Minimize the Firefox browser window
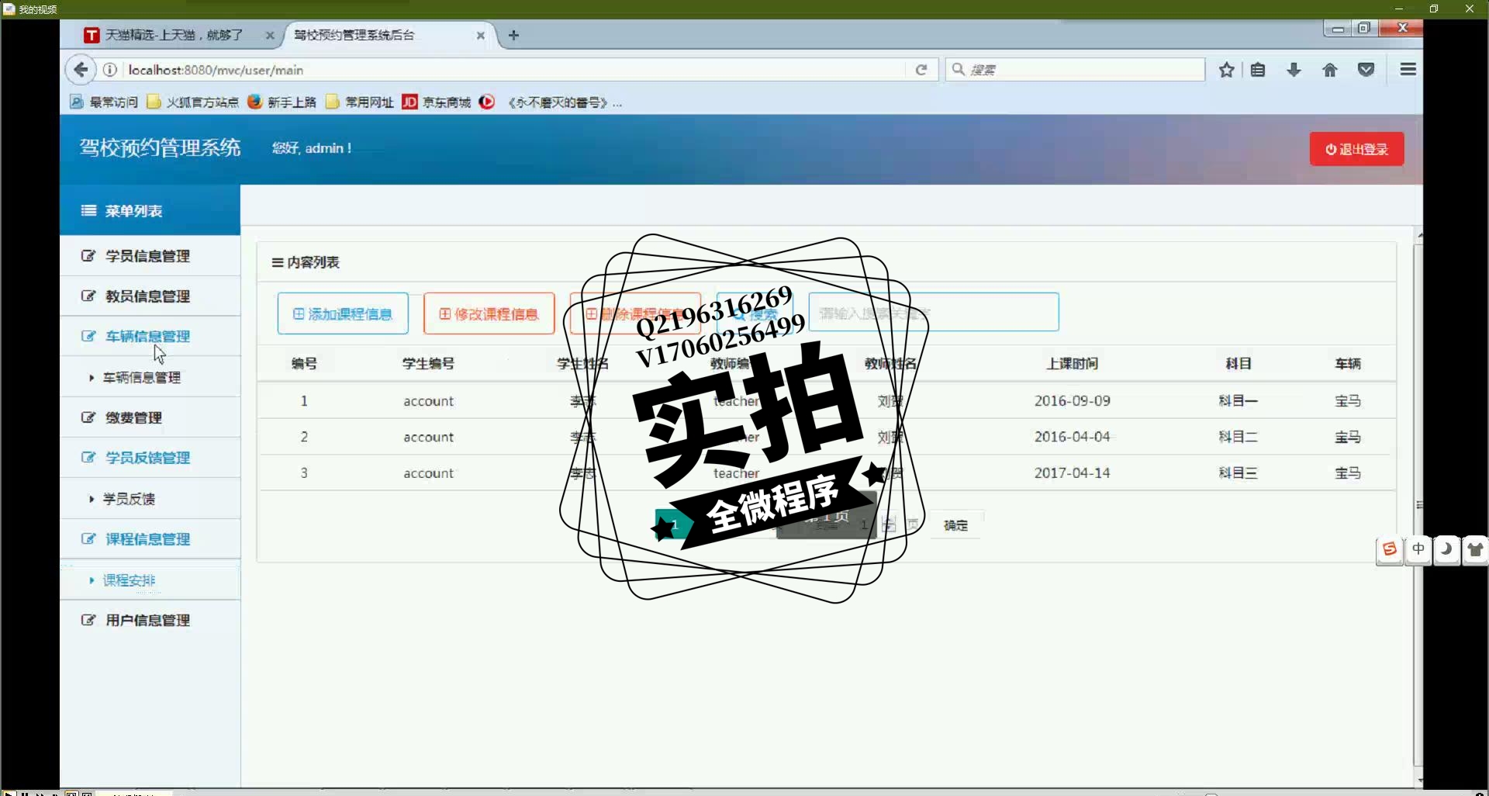This screenshot has width=1489, height=796. [x=1339, y=29]
